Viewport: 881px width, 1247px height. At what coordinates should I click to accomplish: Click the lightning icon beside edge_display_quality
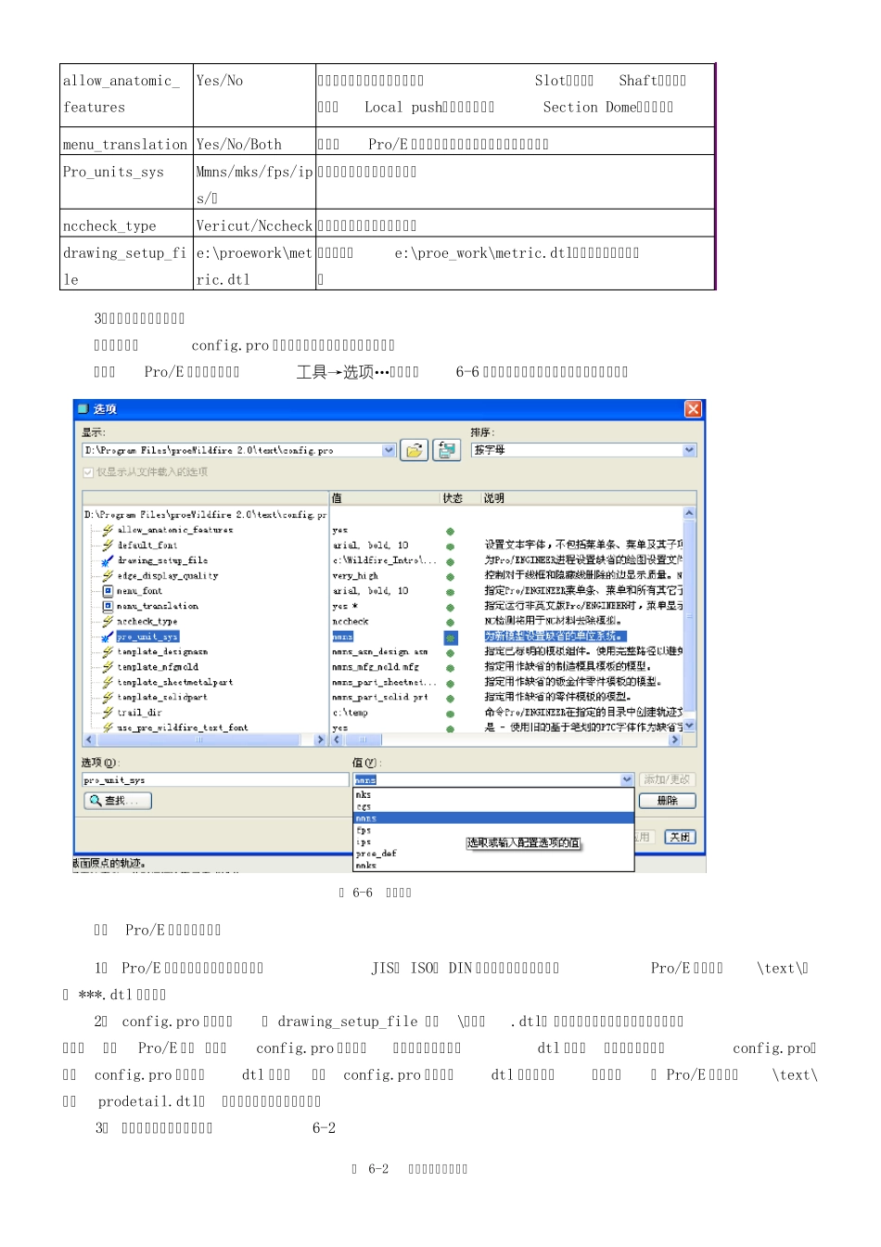(x=108, y=575)
